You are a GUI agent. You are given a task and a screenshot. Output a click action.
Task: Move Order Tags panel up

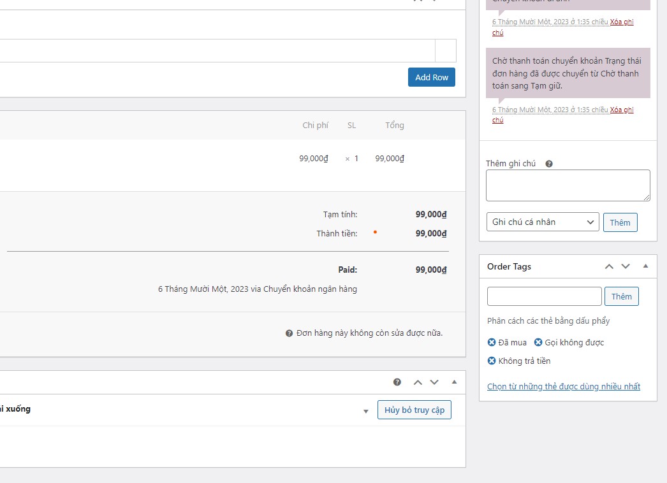click(609, 266)
